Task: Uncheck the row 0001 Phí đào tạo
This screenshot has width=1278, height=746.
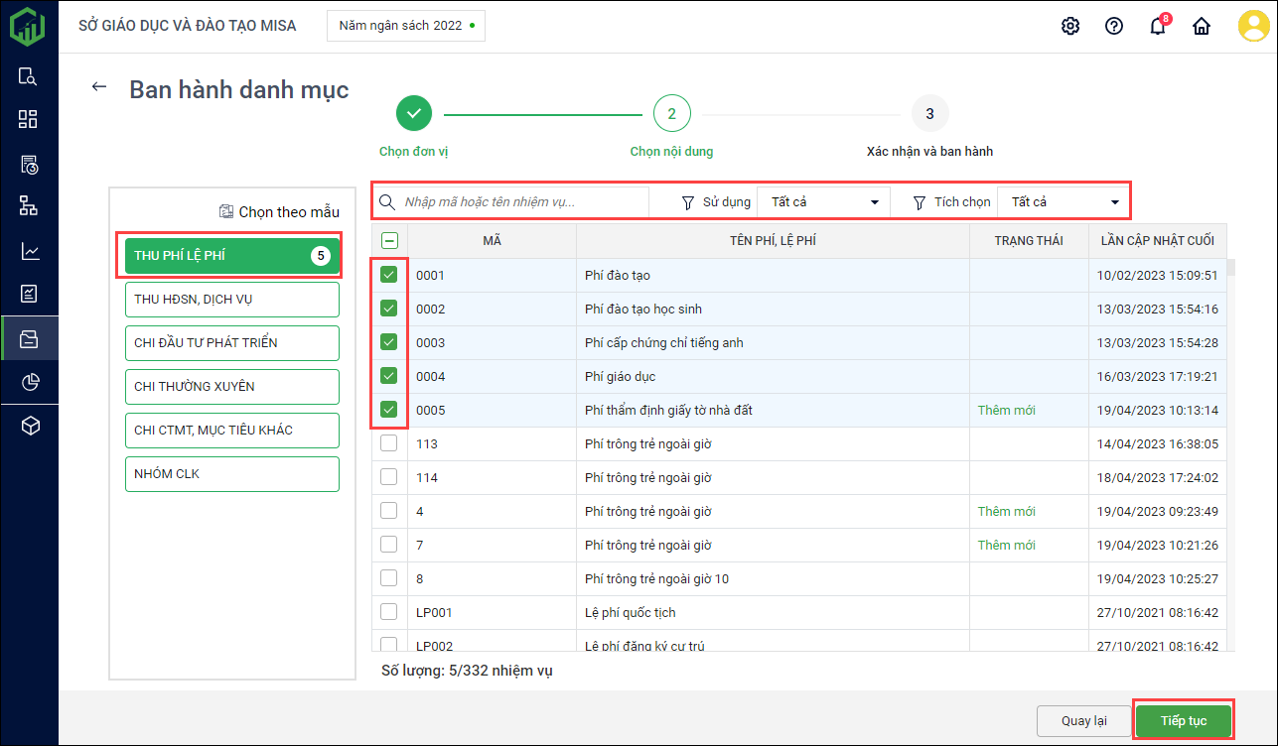Action: 389,275
